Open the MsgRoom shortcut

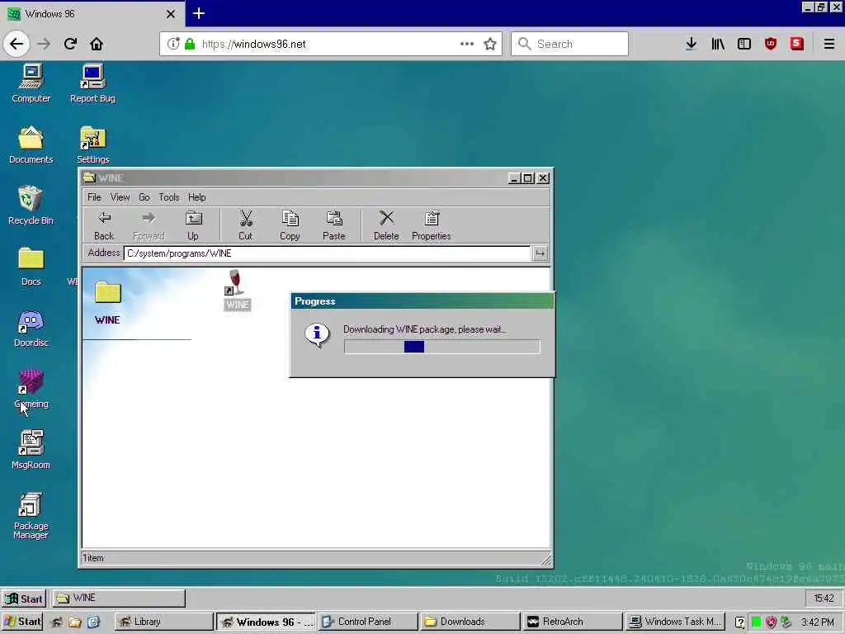point(31,450)
